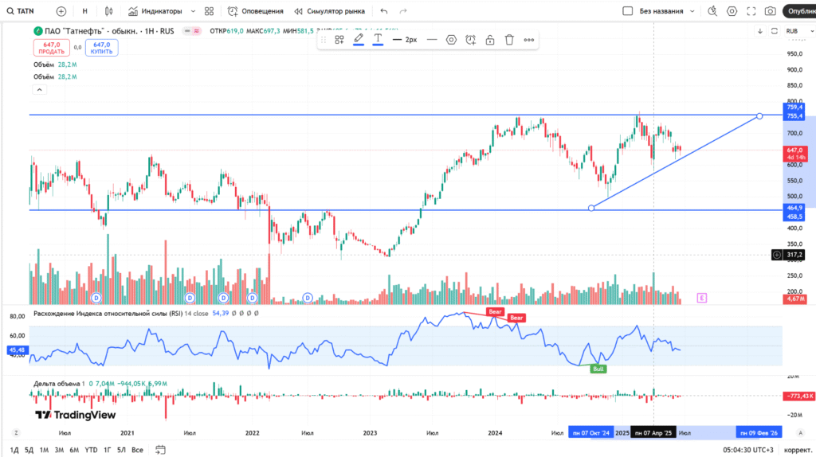Viewport: 816px width, 457px height.
Task: Select the 3М time range
Action: tap(59, 450)
